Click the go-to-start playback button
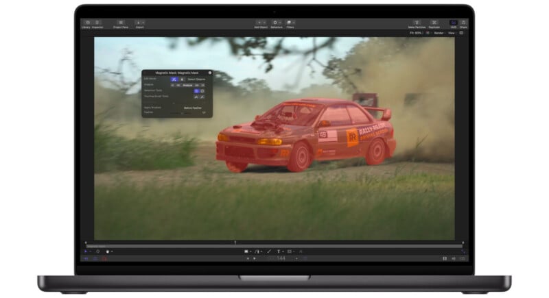The height and width of the screenshot is (298, 549). pos(248,258)
